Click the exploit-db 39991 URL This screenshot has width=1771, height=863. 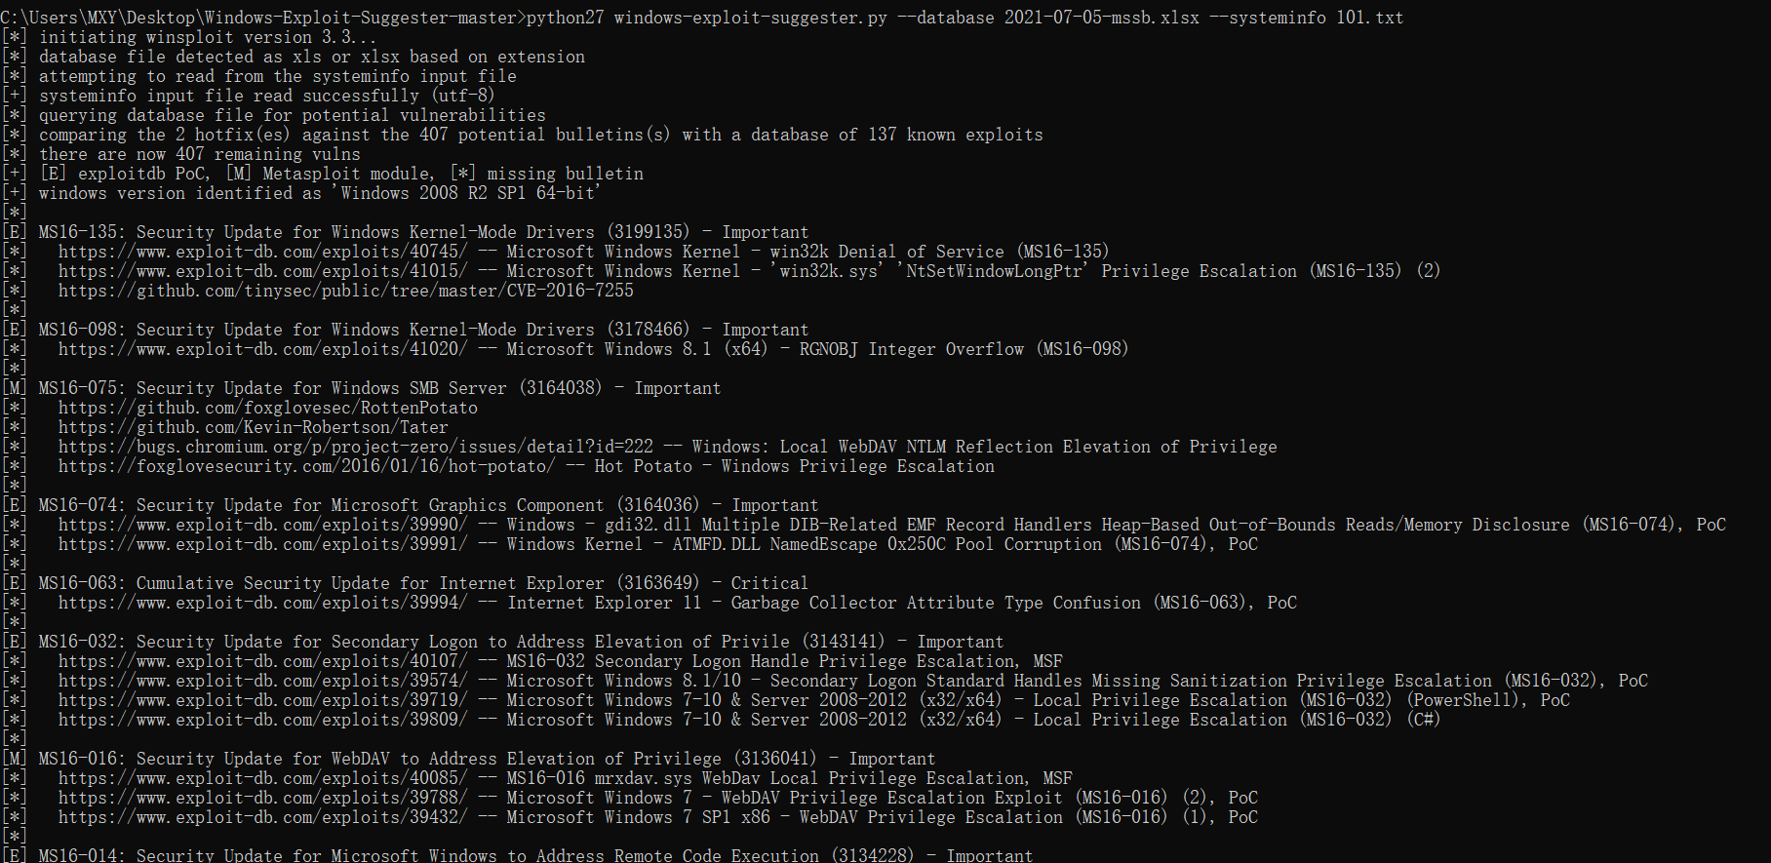262,544
